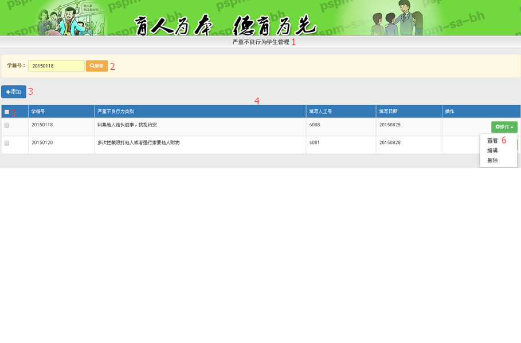Open the green 操作 gear dropdown
The height and width of the screenshot is (343, 521).
pyautogui.click(x=504, y=127)
